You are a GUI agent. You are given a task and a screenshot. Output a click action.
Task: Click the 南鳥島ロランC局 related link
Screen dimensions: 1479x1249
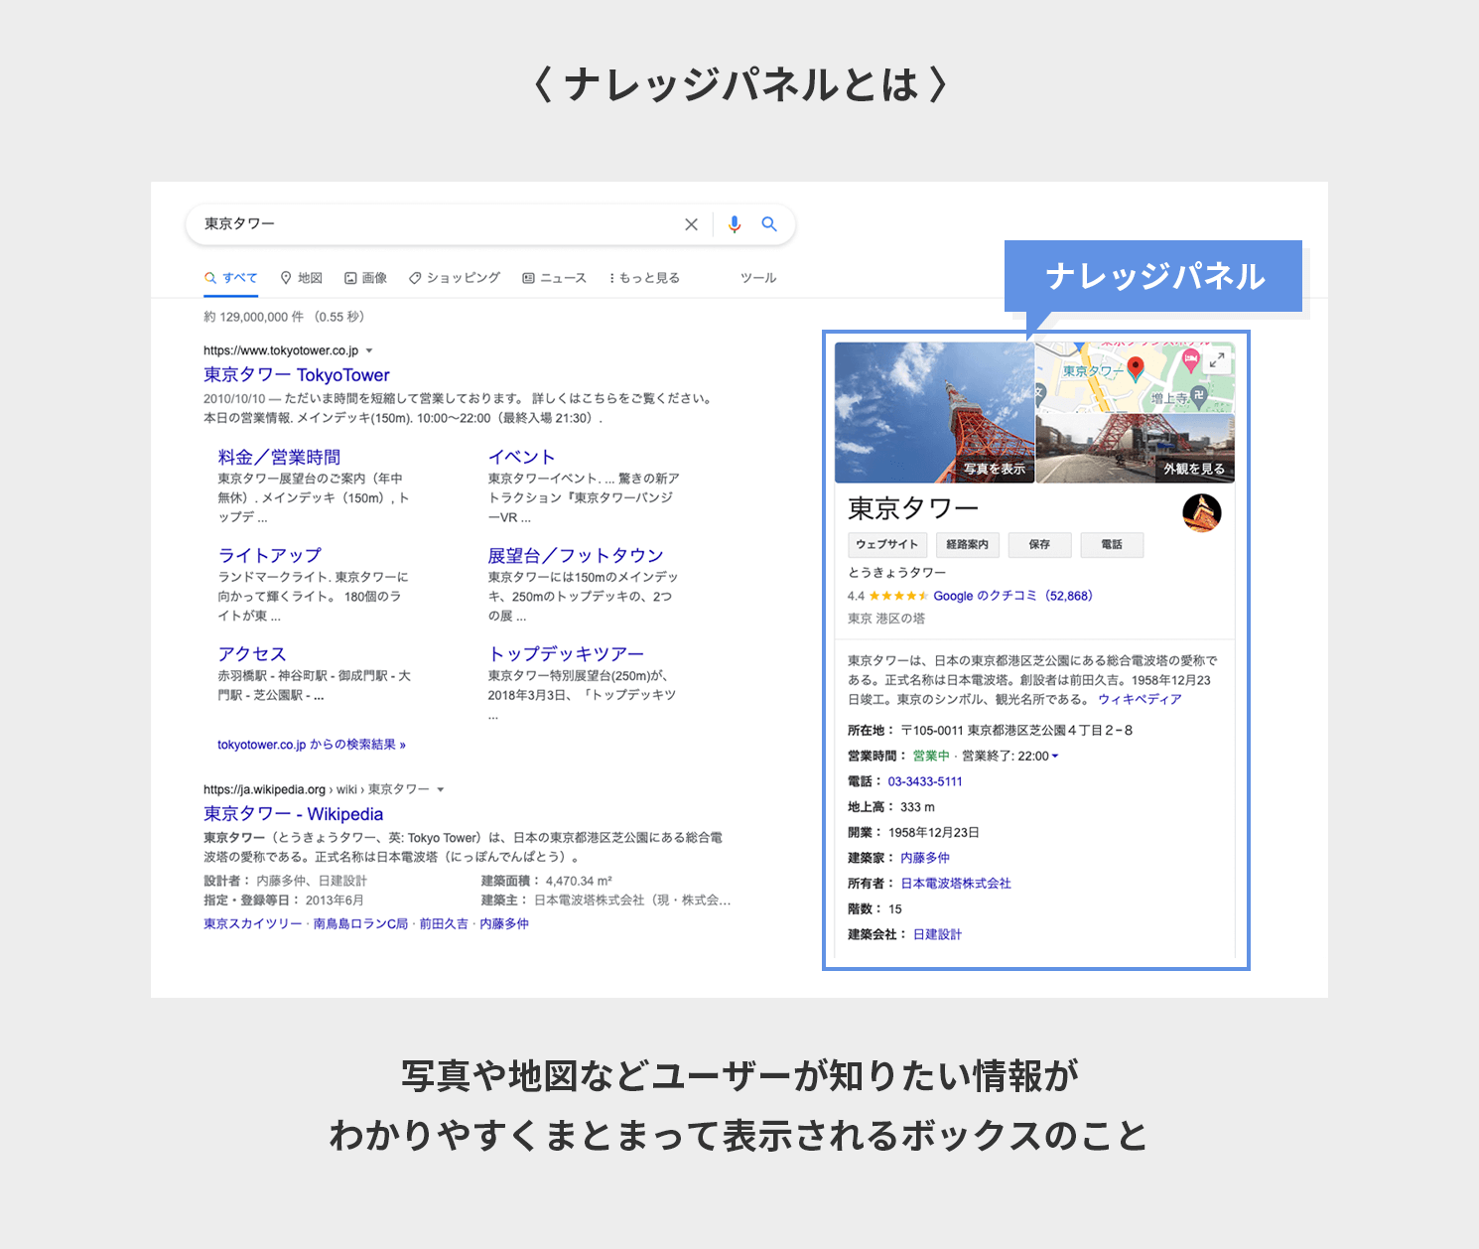[360, 923]
